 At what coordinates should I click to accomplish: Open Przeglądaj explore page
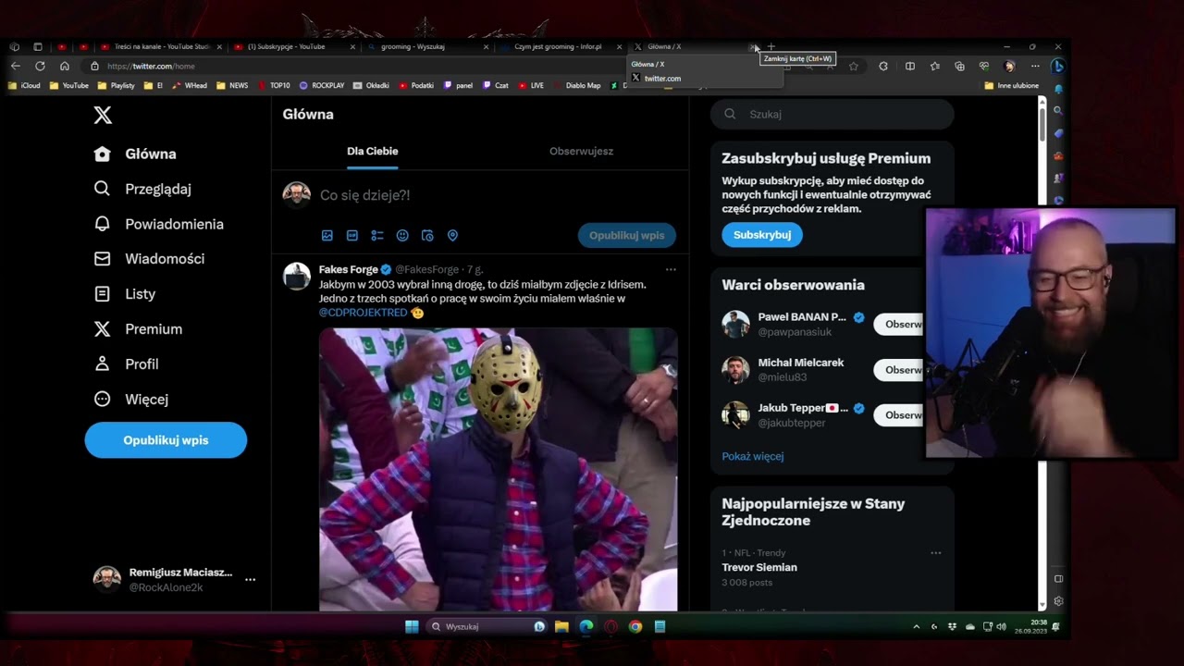[142, 189]
